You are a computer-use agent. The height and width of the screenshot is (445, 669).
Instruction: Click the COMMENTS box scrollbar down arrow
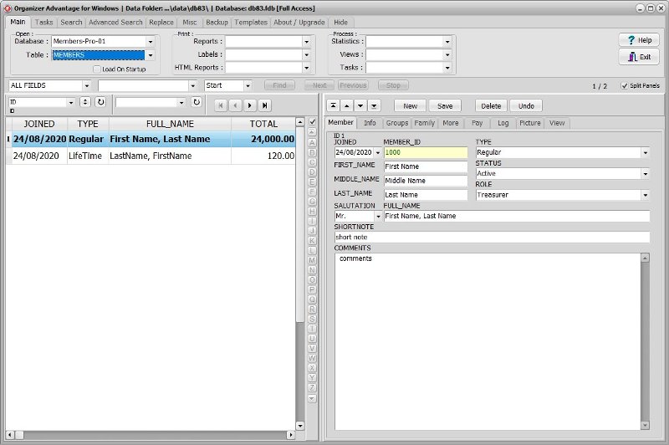pyautogui.click(x=645, y=425)
